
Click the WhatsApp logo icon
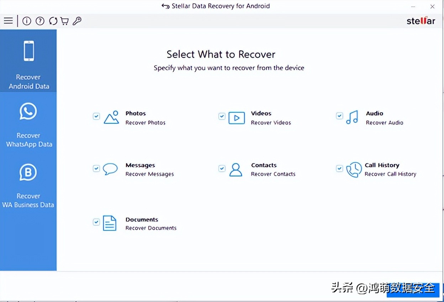point(28,112)
